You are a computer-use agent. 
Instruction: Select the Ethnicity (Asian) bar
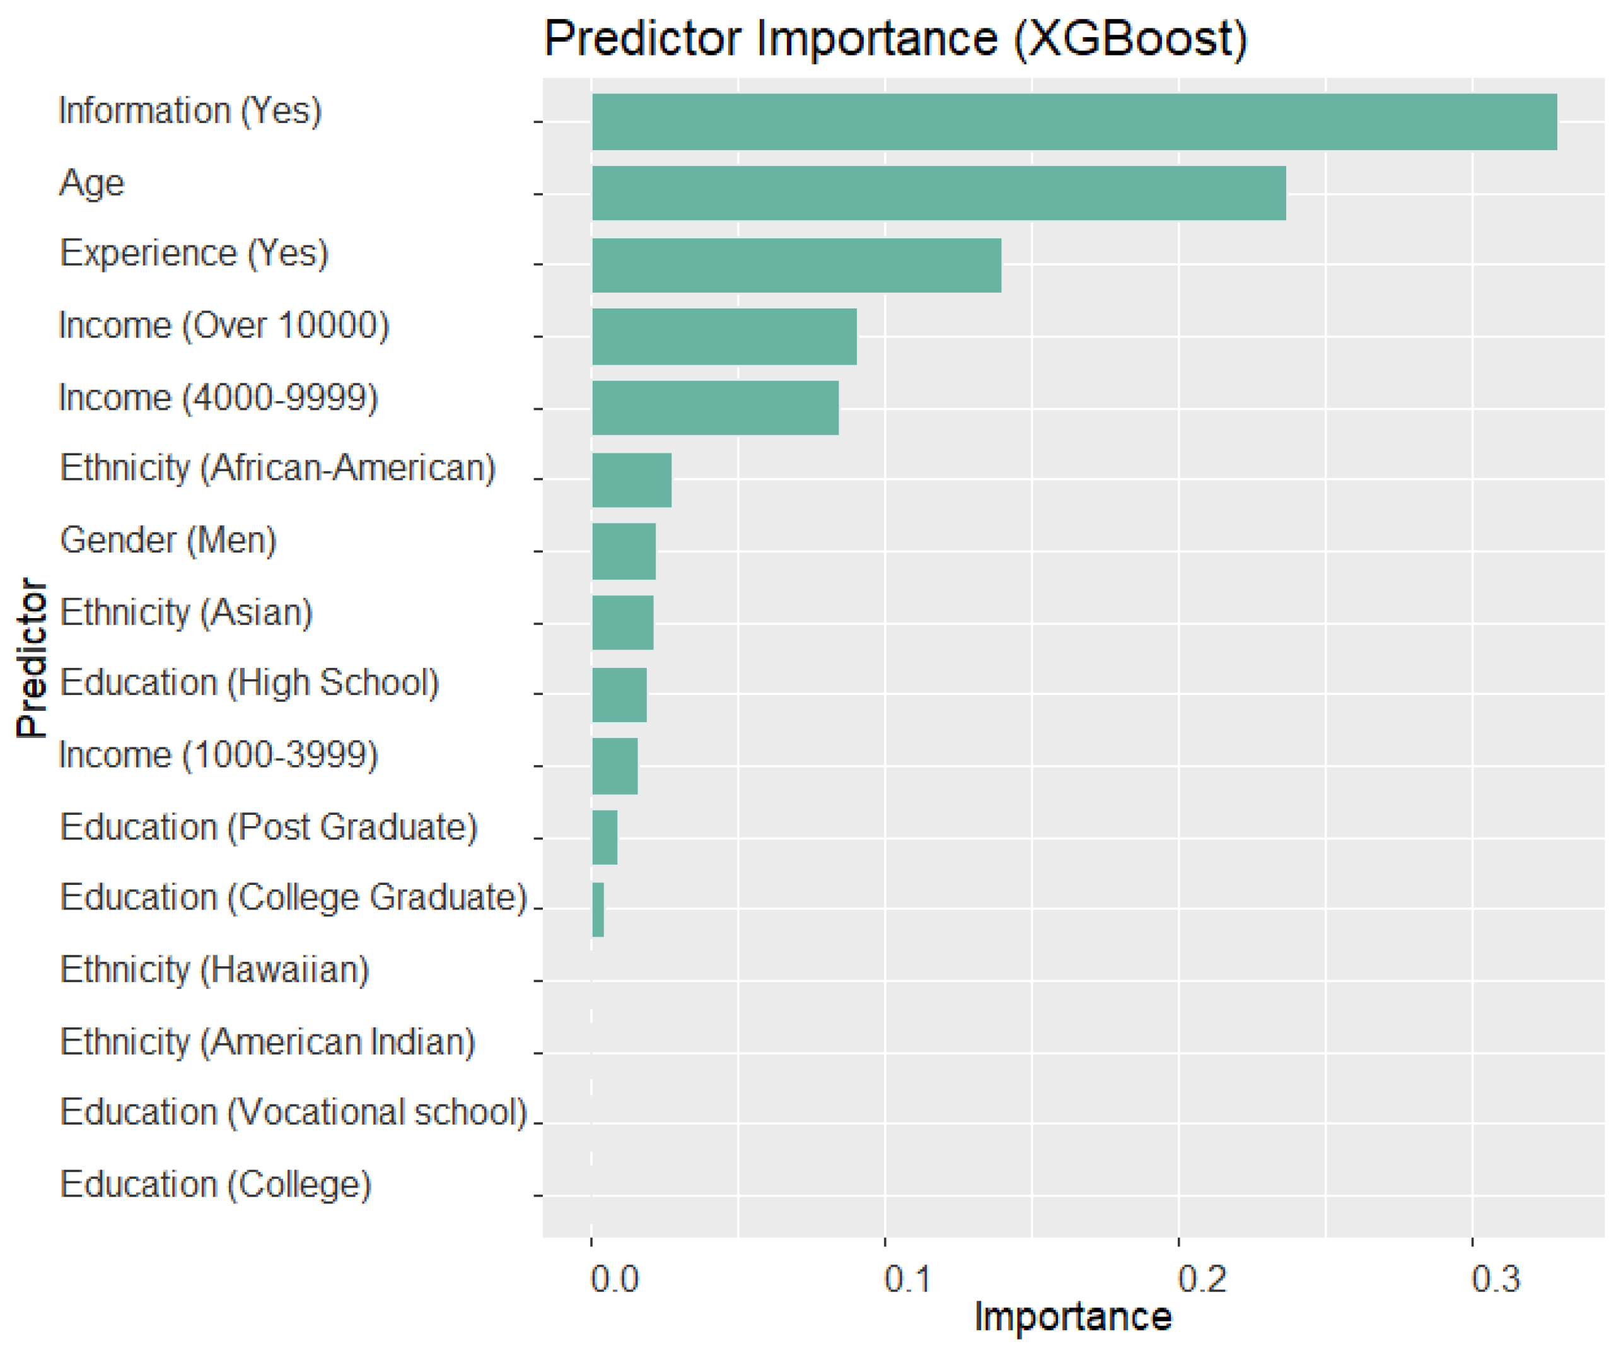(x=622, y=623)
